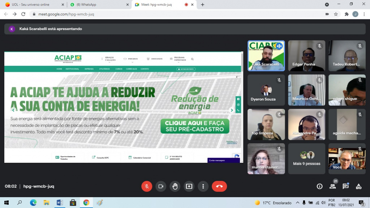The width and height of the screenshot is (370, 208).
Task: Click presenter banner Kaká Scarabelli está apresentando
Action: coord(185,29)
